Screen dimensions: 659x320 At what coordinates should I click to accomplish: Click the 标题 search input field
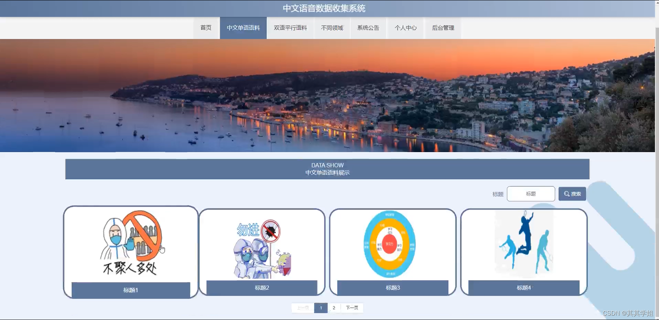pyautogui.click(x=531, y=194)
